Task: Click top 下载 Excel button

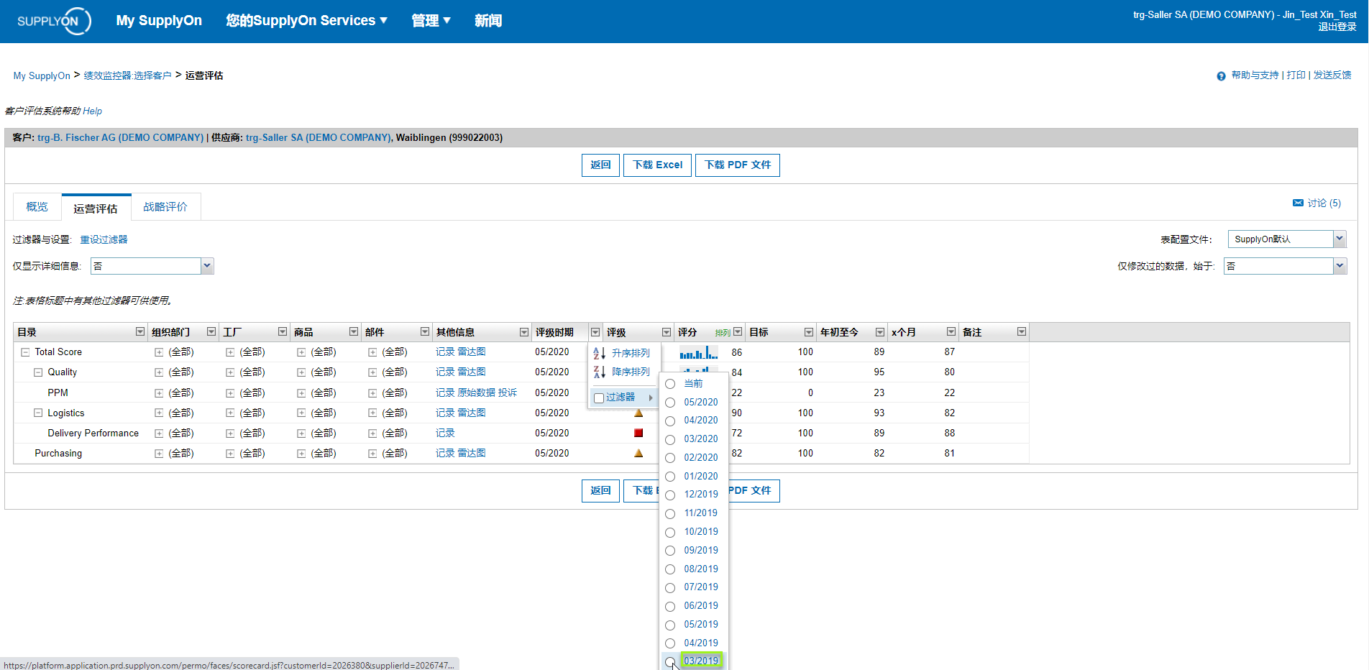Action: point(657,165)
